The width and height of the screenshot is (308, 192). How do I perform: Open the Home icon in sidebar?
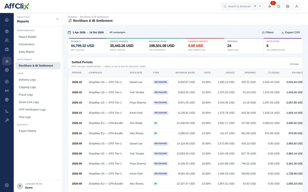(7, 20)
